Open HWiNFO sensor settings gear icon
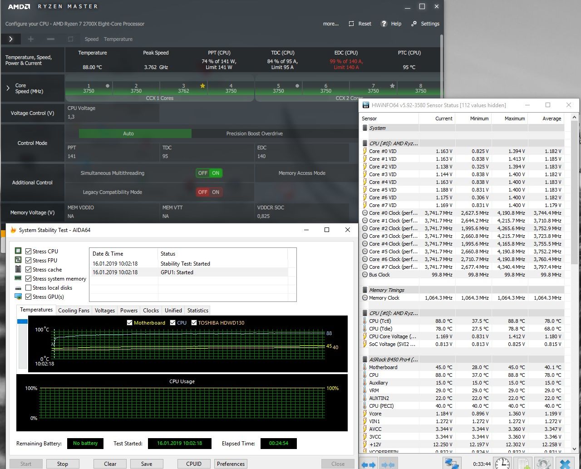 pyautogui.click(x=544, y=464)
